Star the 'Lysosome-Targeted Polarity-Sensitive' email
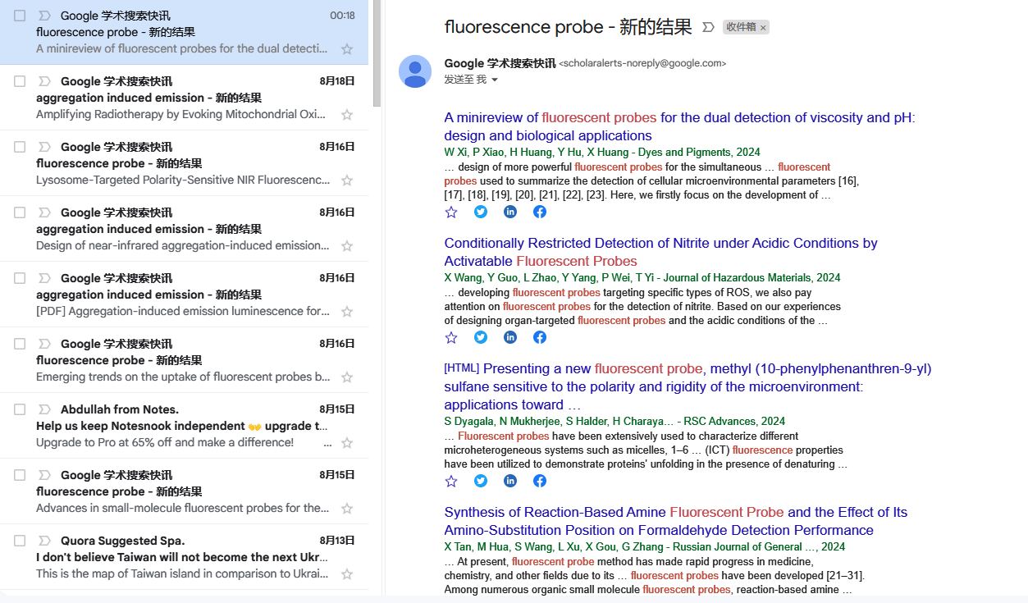The height and width of the screenshot is (603, 1028). click(x=347, y=180)
